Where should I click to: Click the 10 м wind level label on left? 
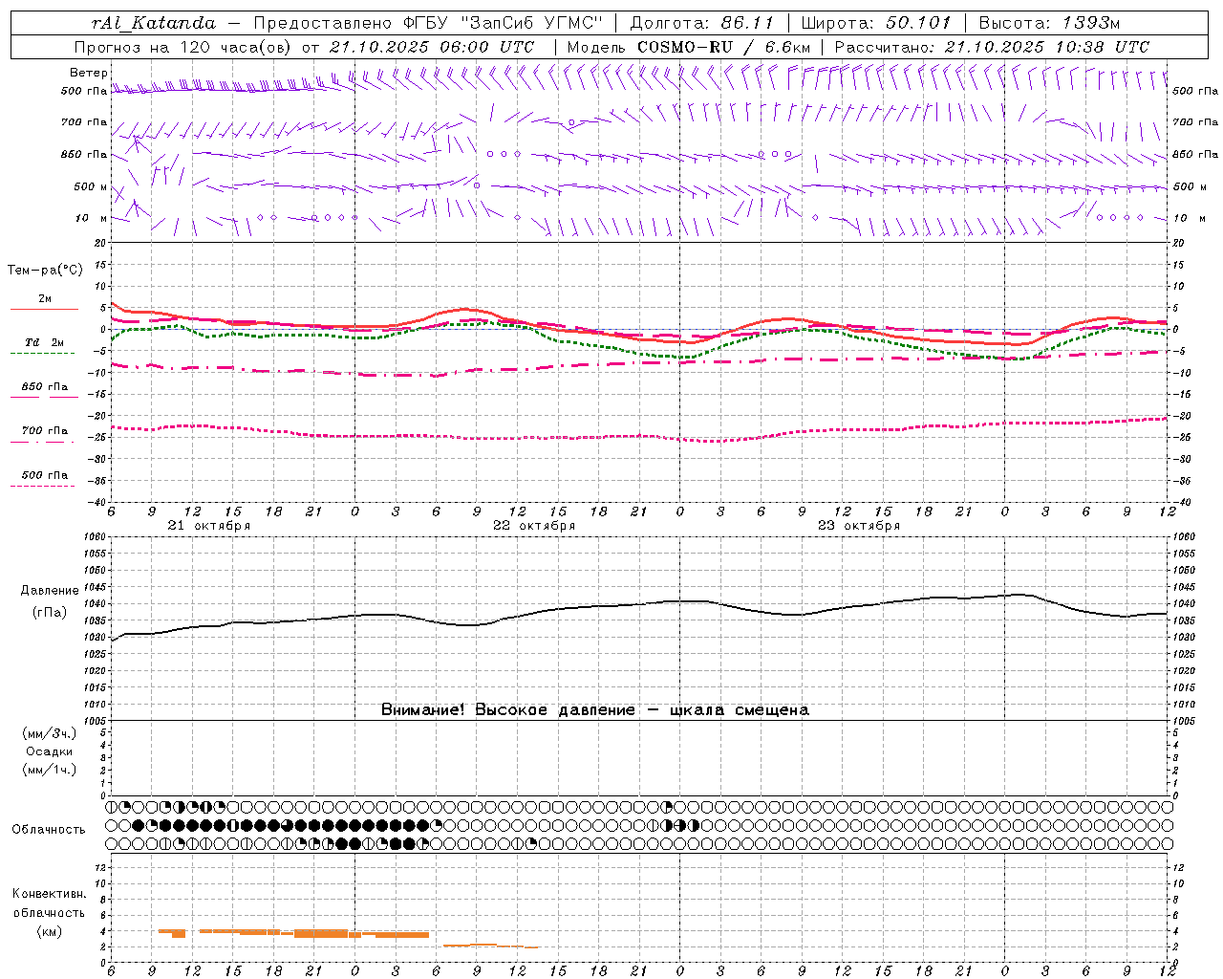[92, 218]
